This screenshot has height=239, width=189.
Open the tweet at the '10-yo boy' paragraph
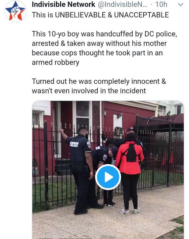coord(104,48)
